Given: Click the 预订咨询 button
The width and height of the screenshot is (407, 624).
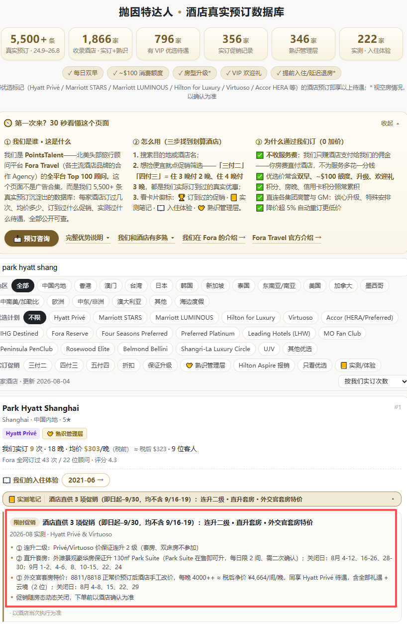Looking at the screenshot, I should pyautogui.click(x=31, y=239).
